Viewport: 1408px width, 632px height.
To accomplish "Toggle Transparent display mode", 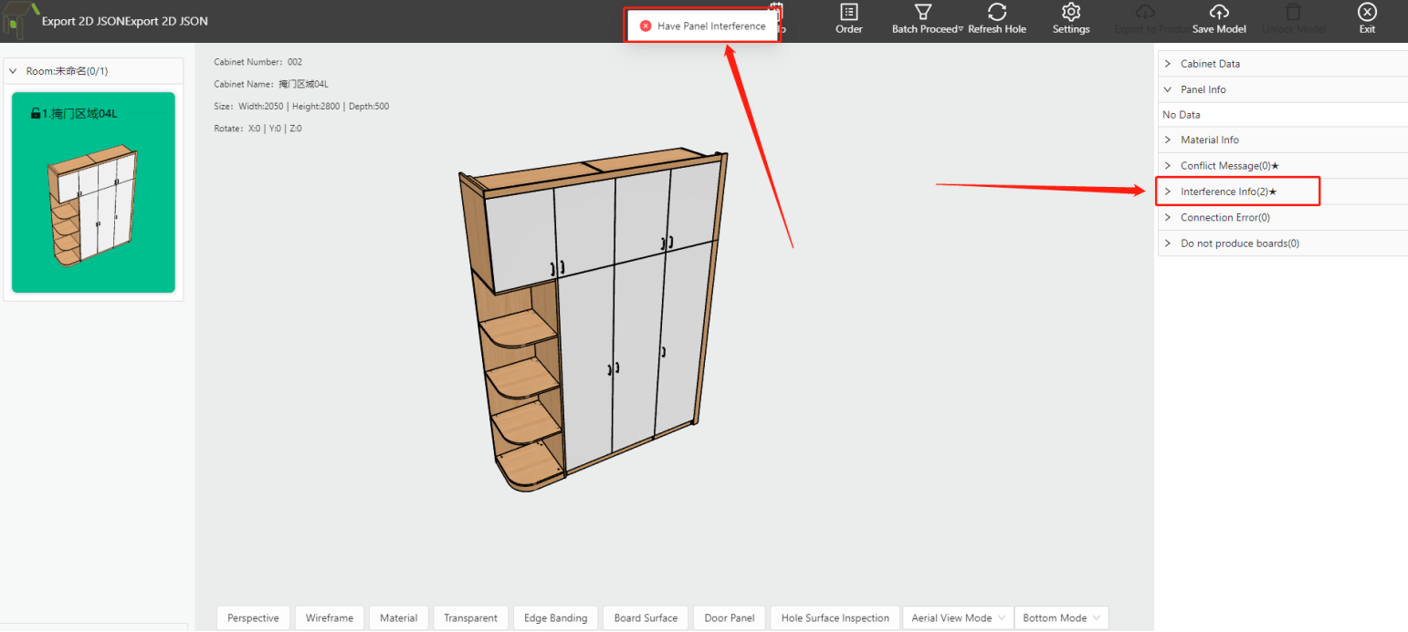I will click(x=470, y=618).
